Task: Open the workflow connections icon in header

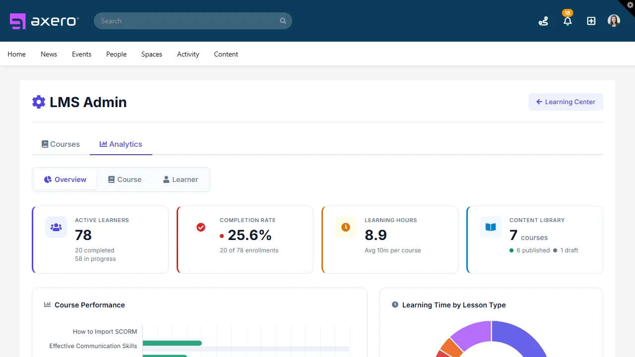Action: click(x=543, y=21)
